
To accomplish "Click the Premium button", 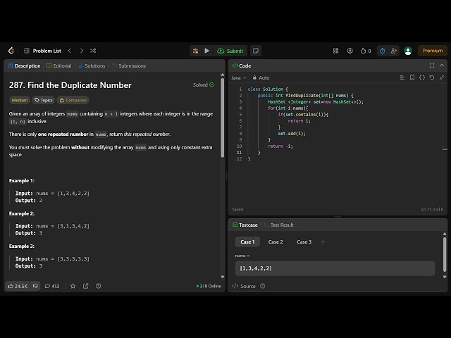I will point(432,51).
